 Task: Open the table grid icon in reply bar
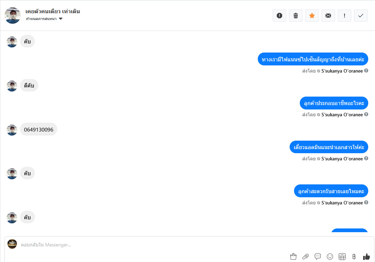(x=342, y=257)
